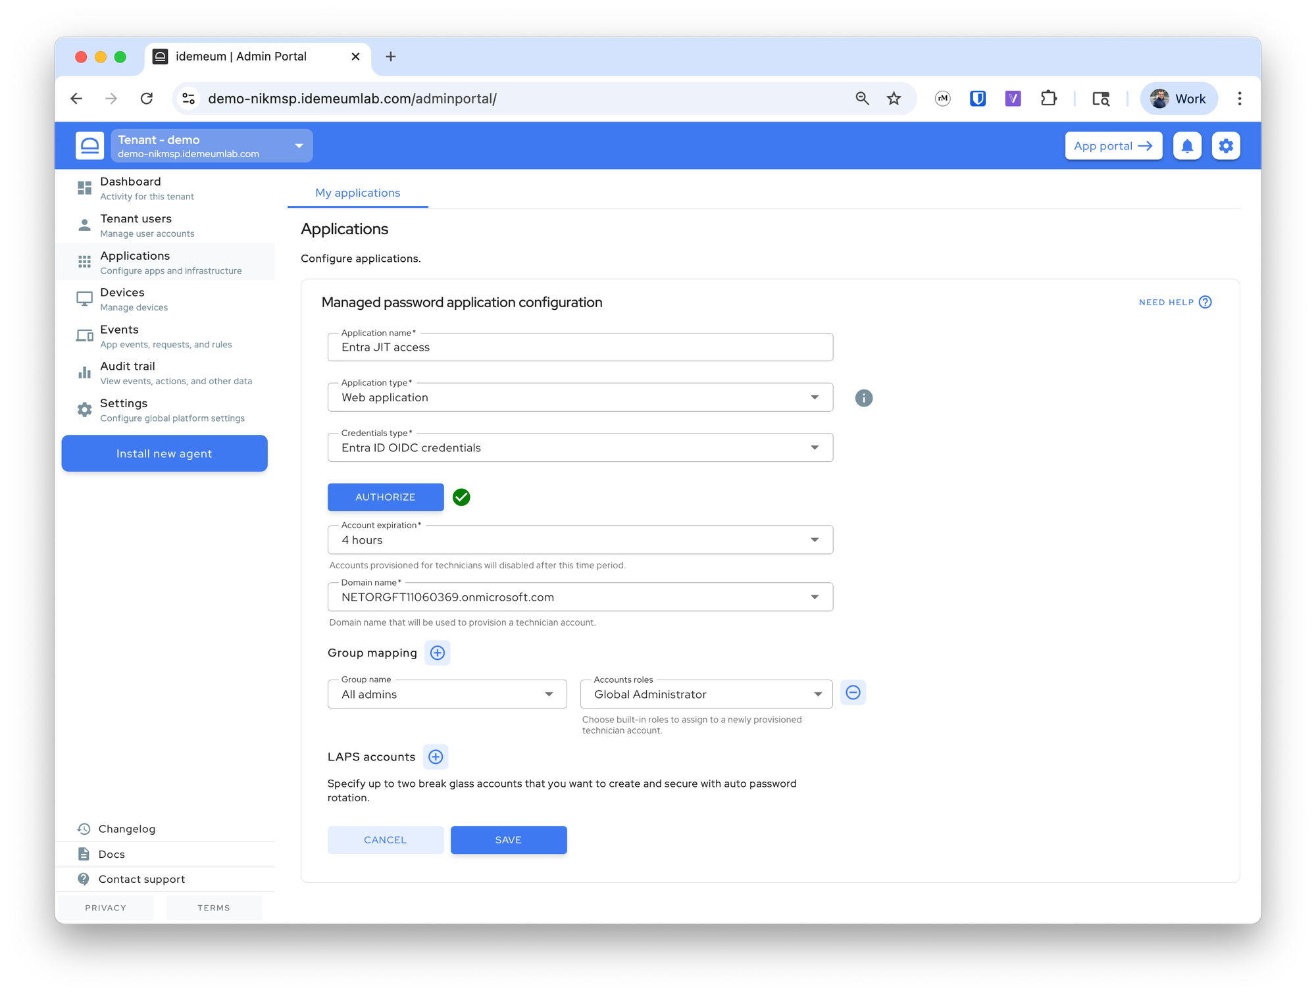The height and width of the screenshot is (996, 1316).
Task: Click the PRIVACY link
Action: [x=105, y=908]
